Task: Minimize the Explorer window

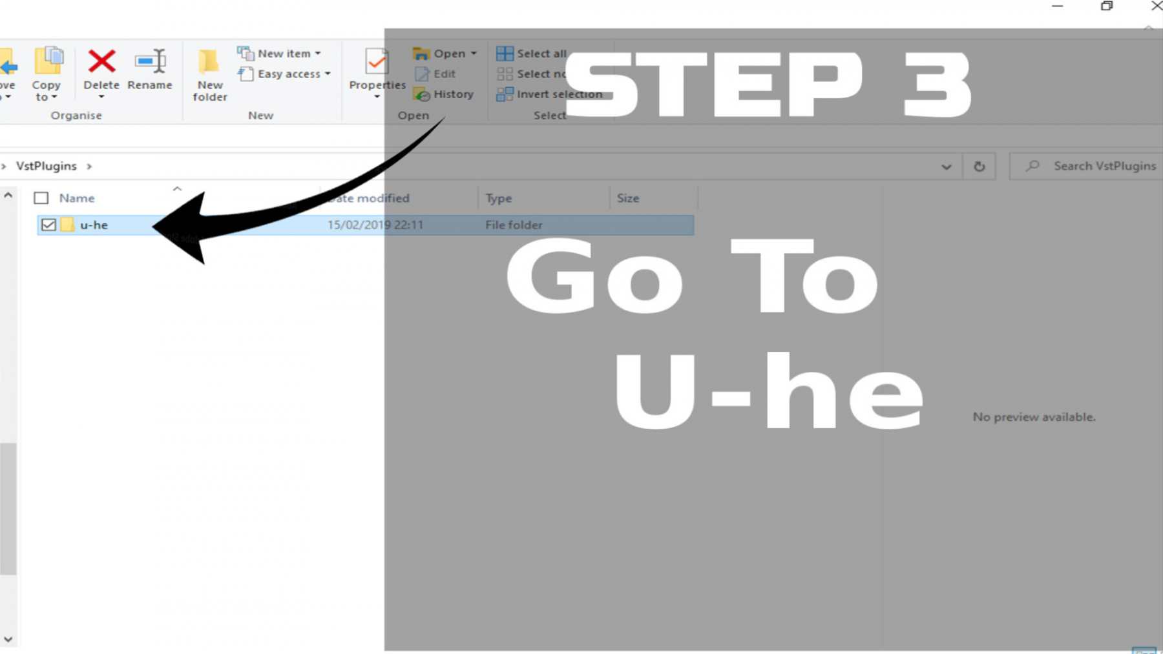Action: (x=1058, y=6)
